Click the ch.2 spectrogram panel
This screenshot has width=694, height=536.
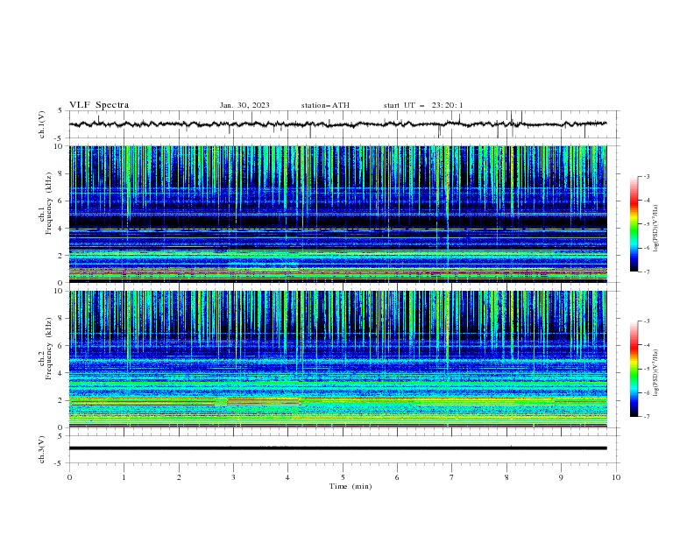coord(337,359)
